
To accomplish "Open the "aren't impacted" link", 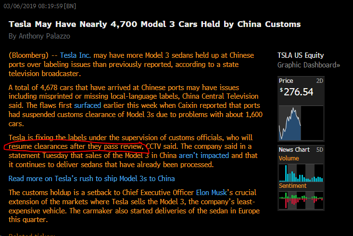I will [x=204, y=156].
